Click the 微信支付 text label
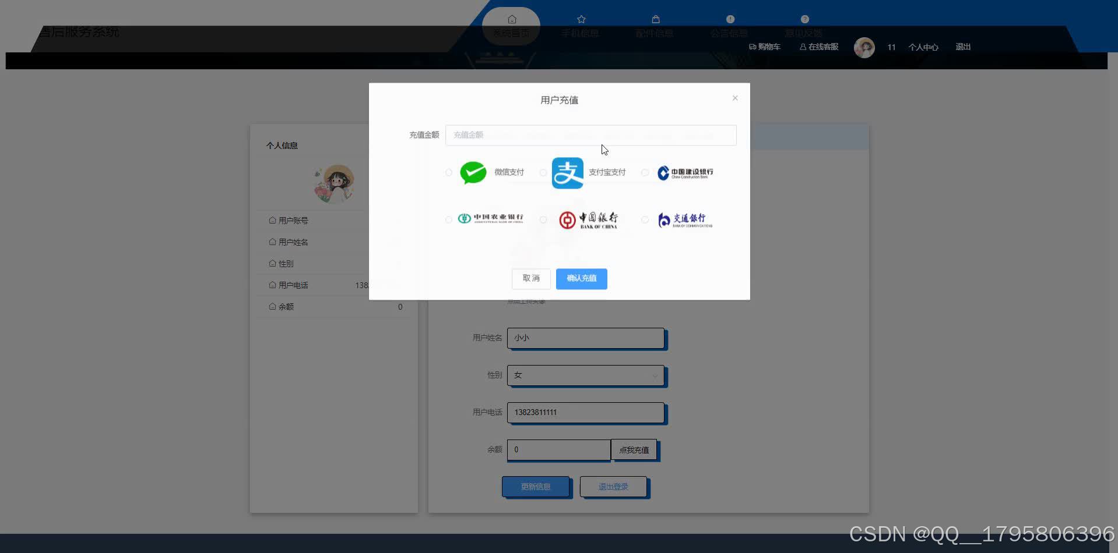 point(509,172)
